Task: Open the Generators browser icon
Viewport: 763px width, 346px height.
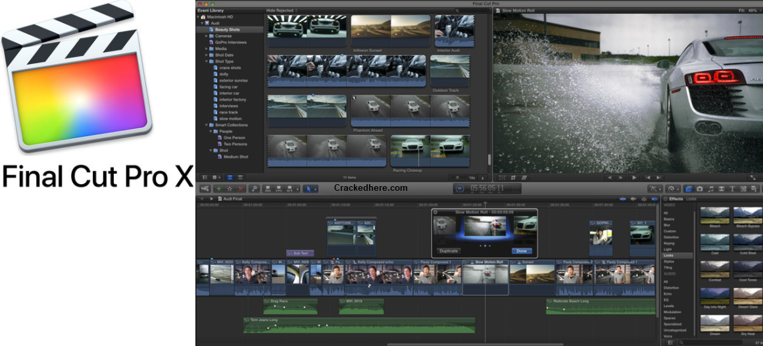Action: point(743,189)
